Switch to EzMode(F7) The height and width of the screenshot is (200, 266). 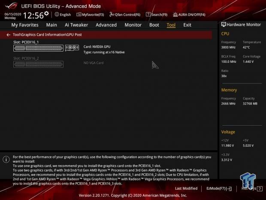tap(219, 188)
